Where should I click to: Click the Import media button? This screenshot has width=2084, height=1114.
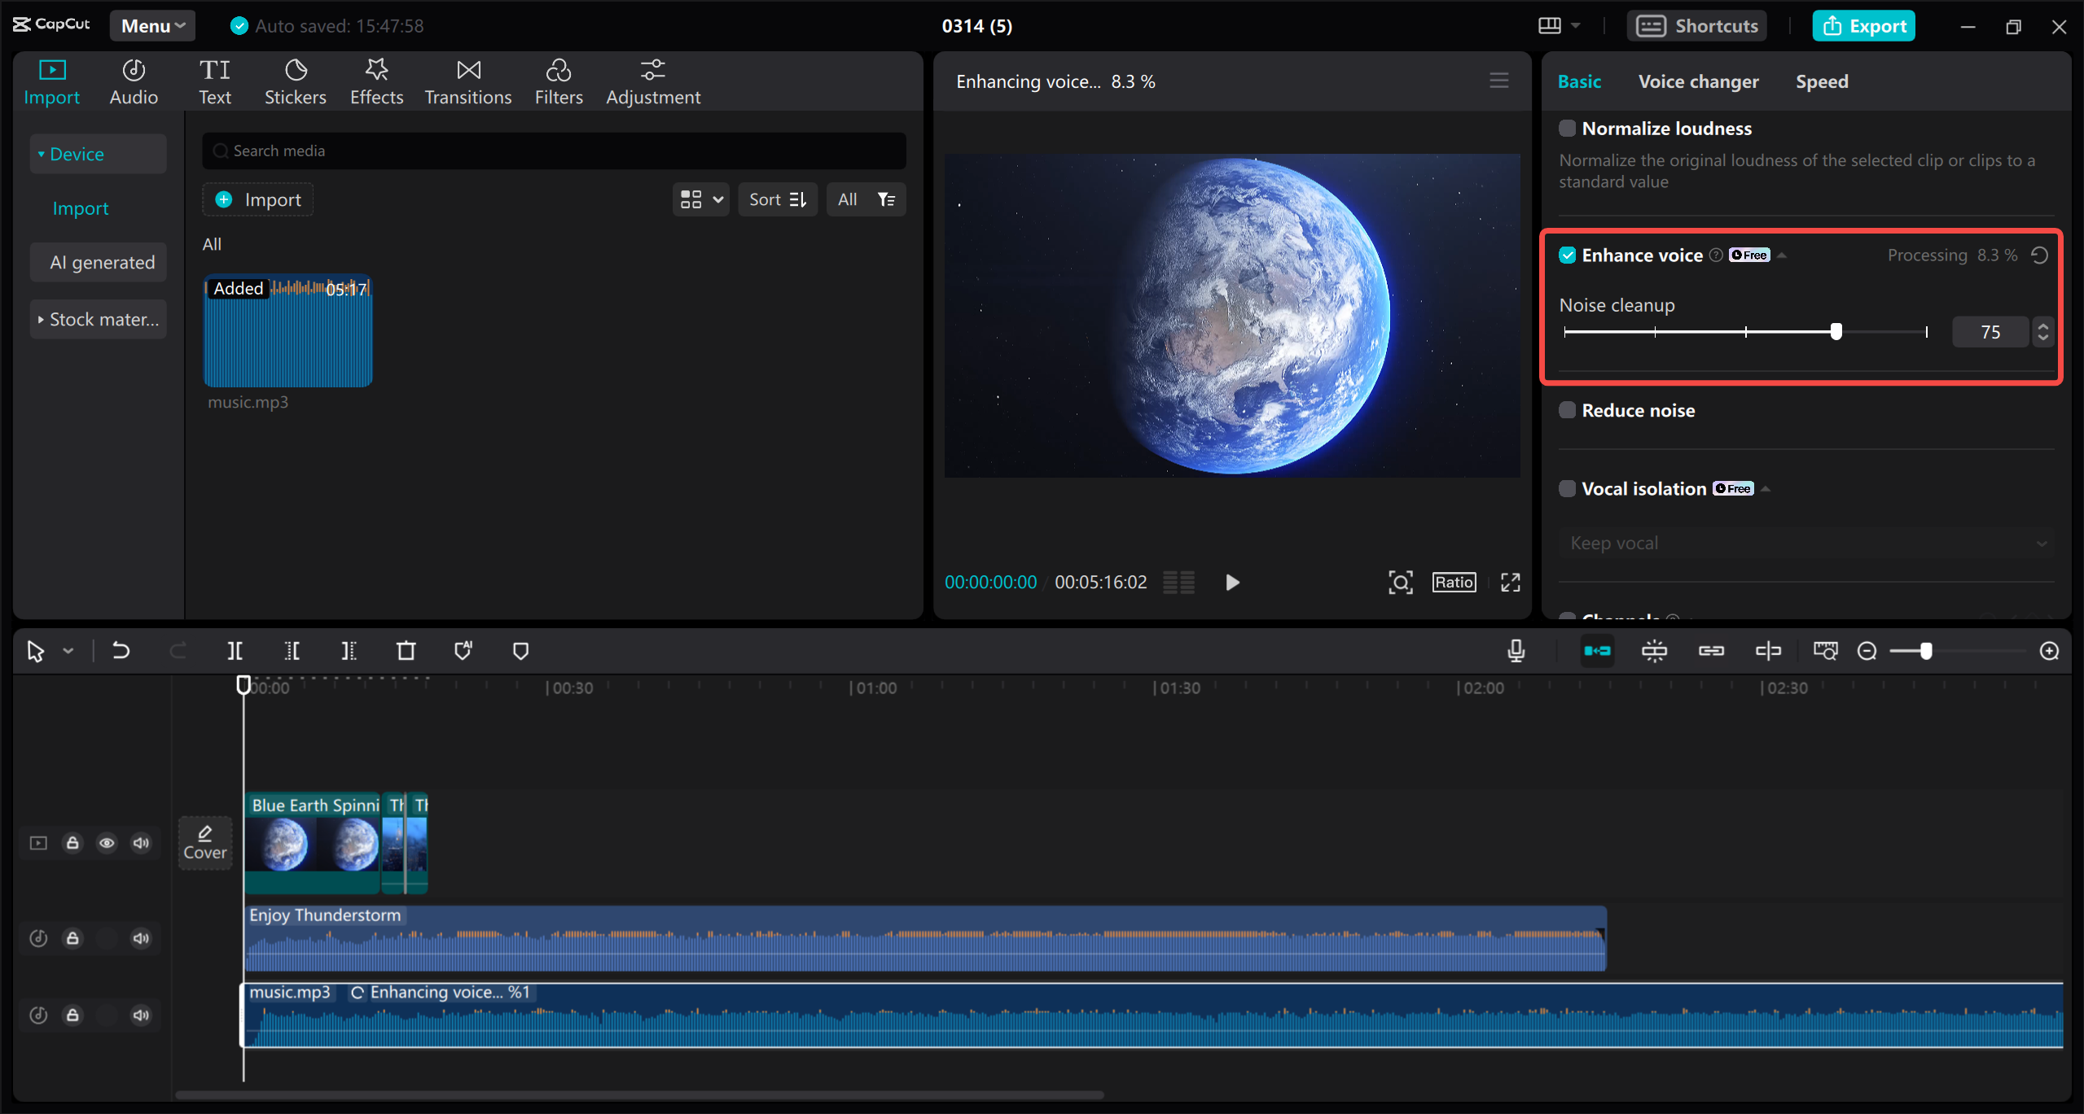[x=257, y=199]
